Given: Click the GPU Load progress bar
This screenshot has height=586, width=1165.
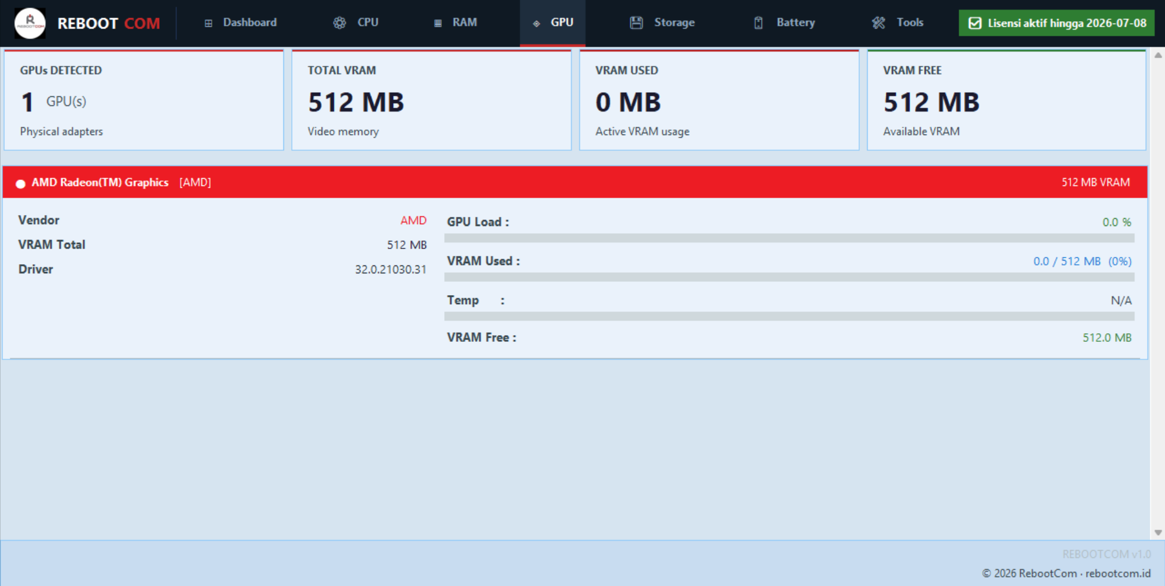Looking at the screenshot, I should pyautogui.click(x=789, y=238).
